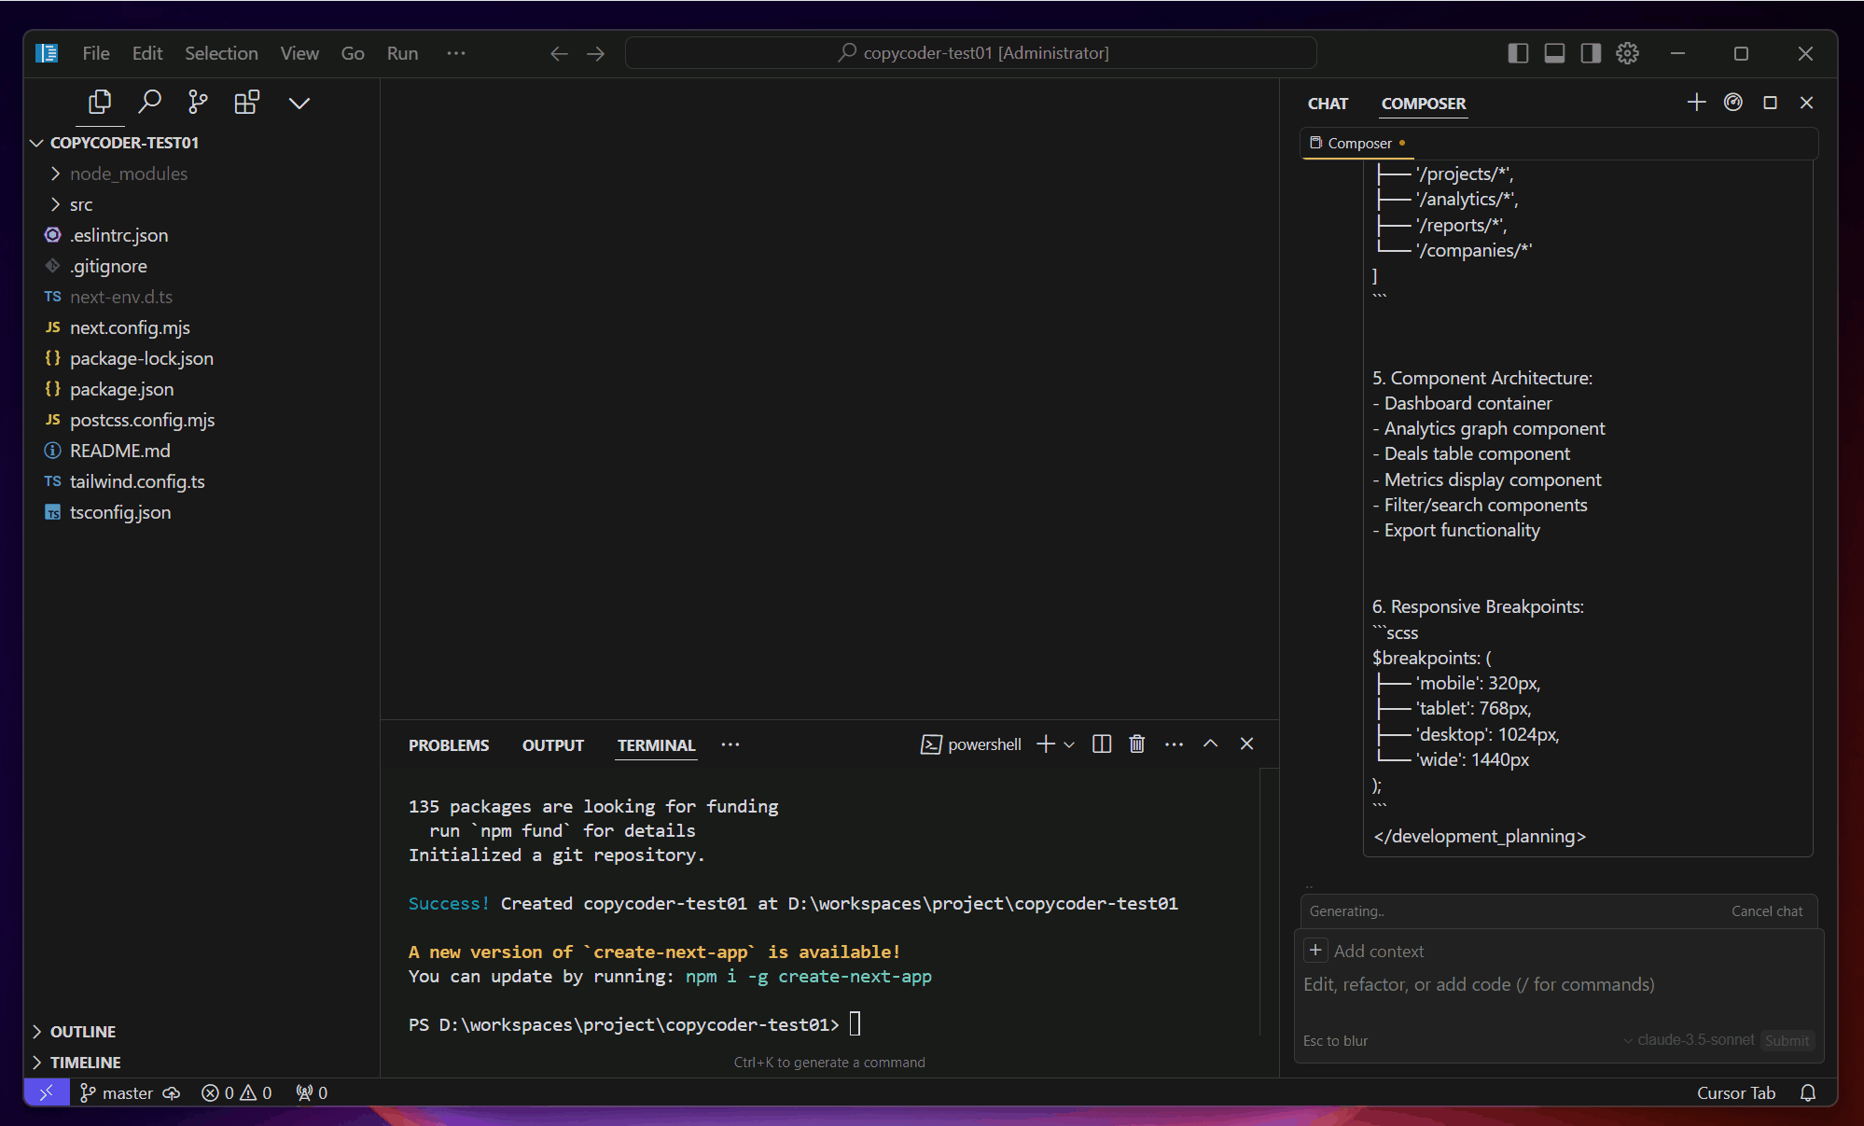Image resolution: width=1864 pixels, height=1126 pixels.
Task: Navigate back with the left arrow
Action: pos(559,54)
